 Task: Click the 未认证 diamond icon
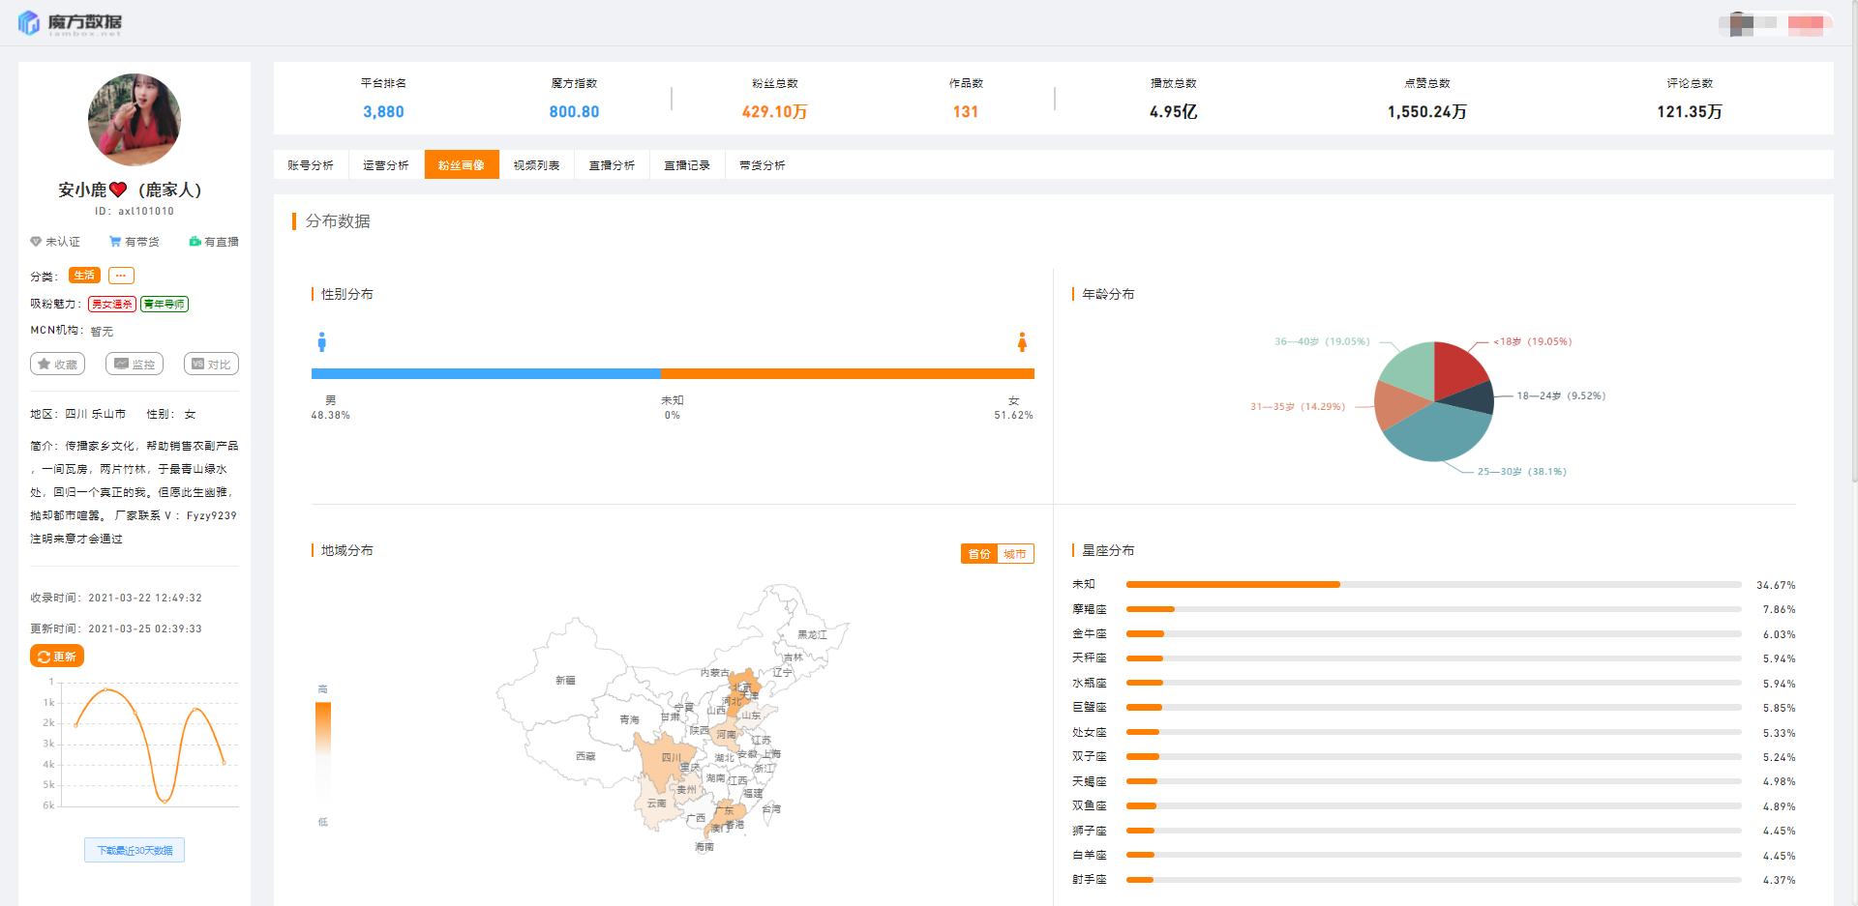pyautogui.click(x=36, y=242)
